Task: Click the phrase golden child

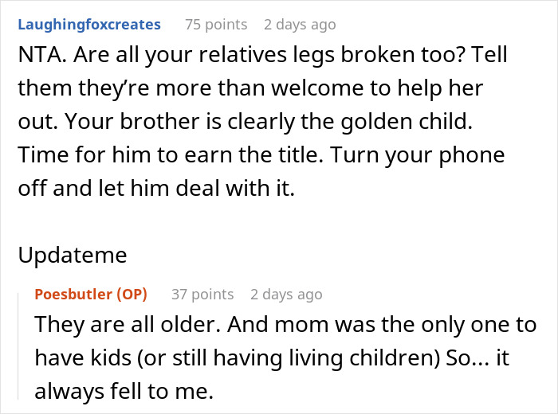Action: click(406, 122)
